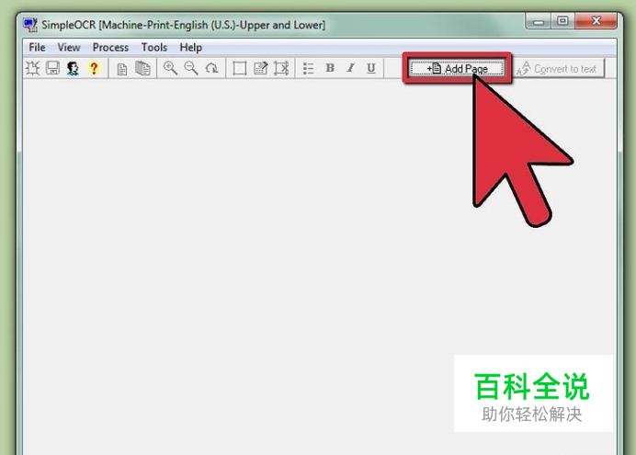Click the delete region icon
The height and width of the screenshot is (455, 636).
281,68
